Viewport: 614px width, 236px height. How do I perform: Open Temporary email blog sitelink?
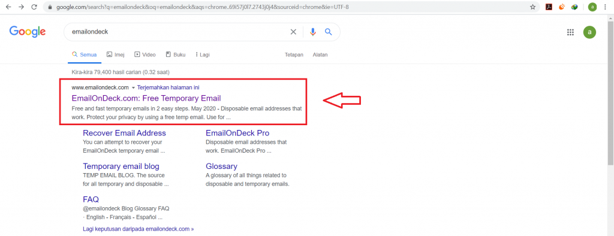(121, 167)
